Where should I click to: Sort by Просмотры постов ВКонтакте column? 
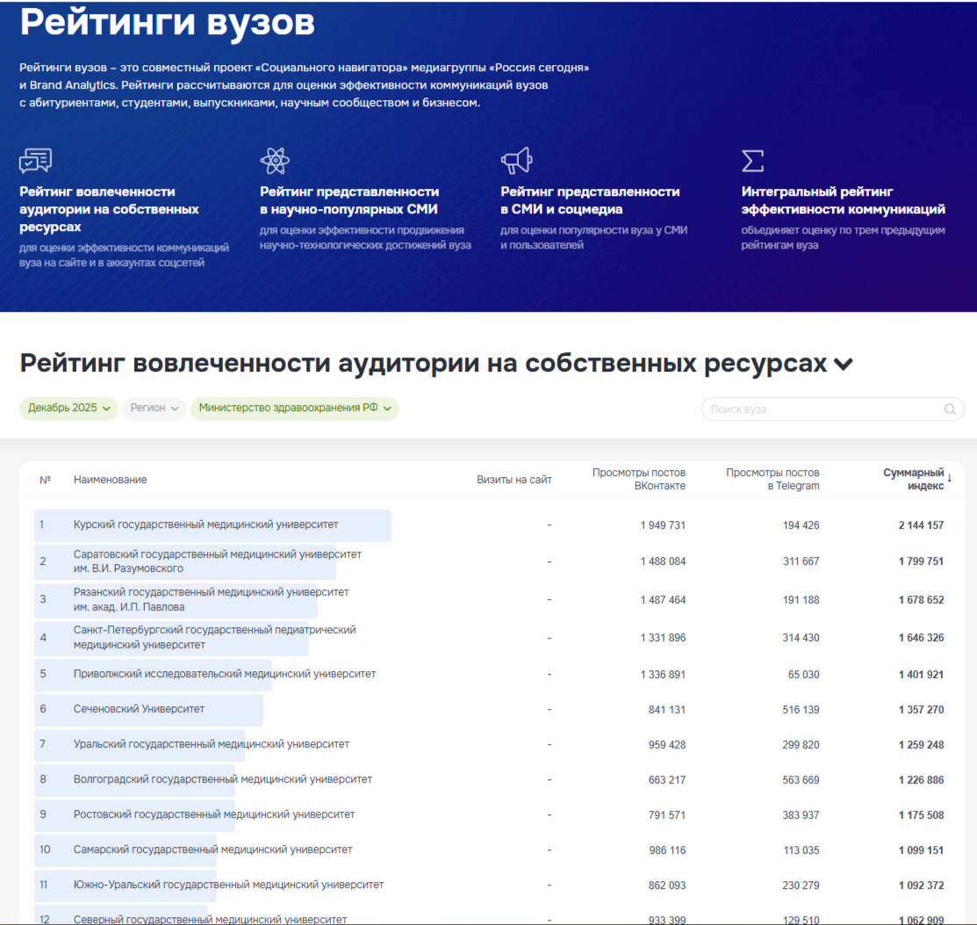(x=638, y=479)
